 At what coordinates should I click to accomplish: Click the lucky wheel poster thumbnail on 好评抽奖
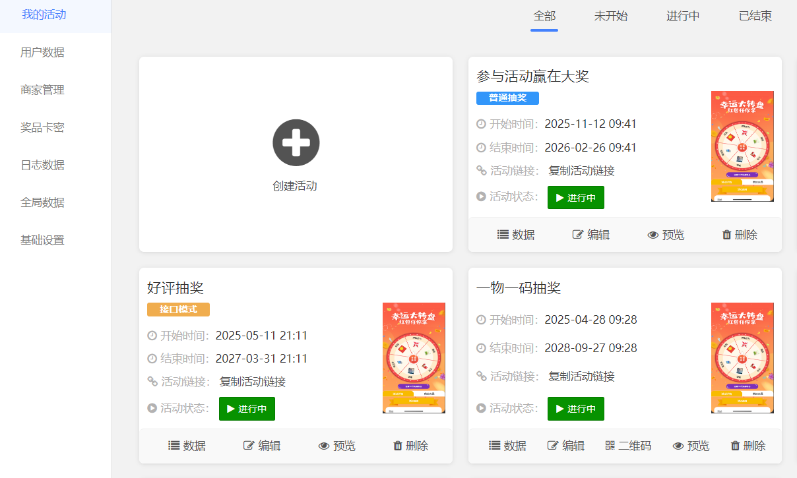414,358
